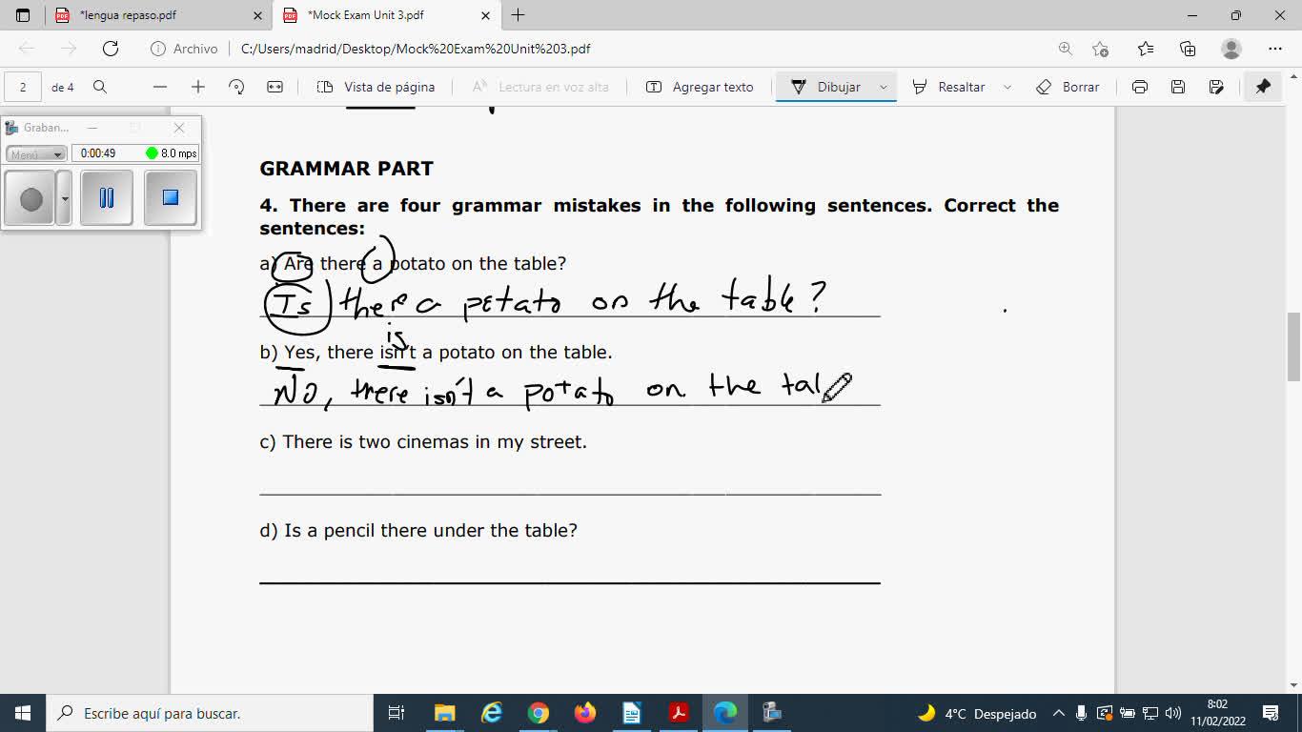Open the zoom magnifier in address bar
The width and height of the screenshot is (1302, 732).
1066,49
